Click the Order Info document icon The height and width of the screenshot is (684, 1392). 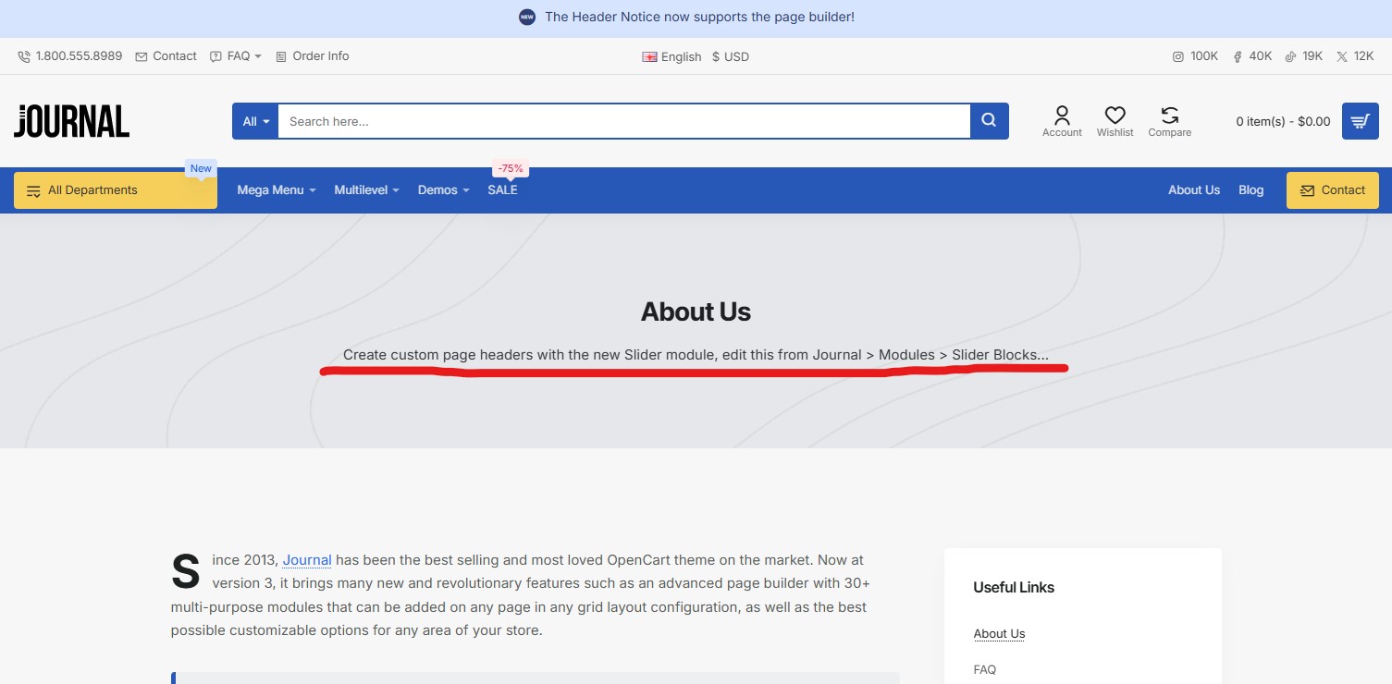coord(281,56)
